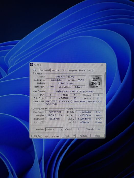Screen dimensions: 134x178
Task: Click the Close button at bottom
Action: [98, 136]
